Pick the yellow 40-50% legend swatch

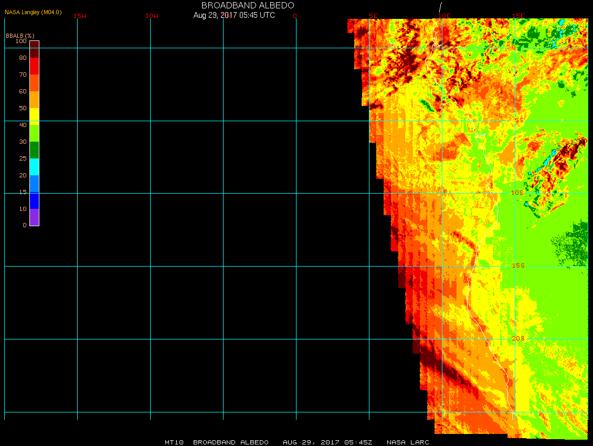click(34, 116)
